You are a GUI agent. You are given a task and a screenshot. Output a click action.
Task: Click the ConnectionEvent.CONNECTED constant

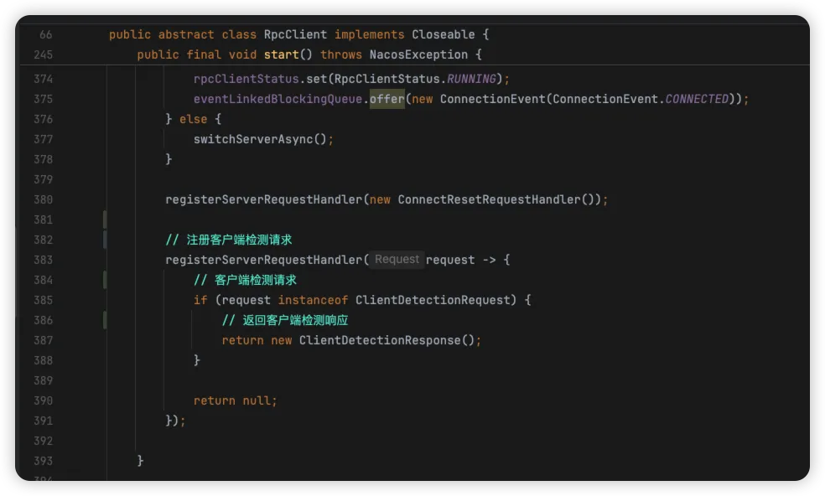(x=697, y=99)
